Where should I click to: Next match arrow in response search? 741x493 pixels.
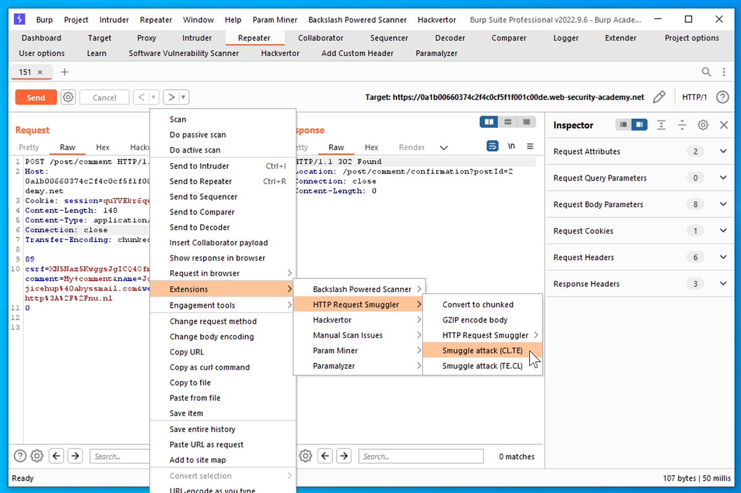[344, 456]
